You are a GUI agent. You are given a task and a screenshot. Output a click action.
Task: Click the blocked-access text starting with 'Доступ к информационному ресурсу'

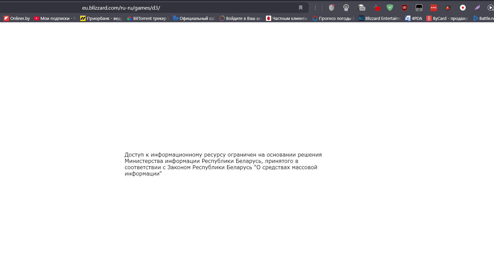(223, 164)
